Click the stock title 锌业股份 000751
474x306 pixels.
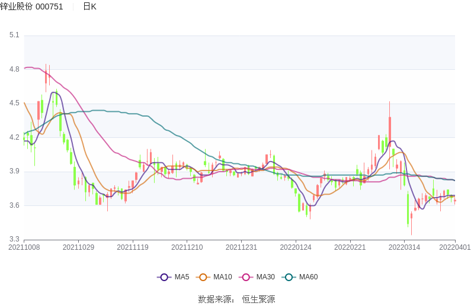coord(31,7)
